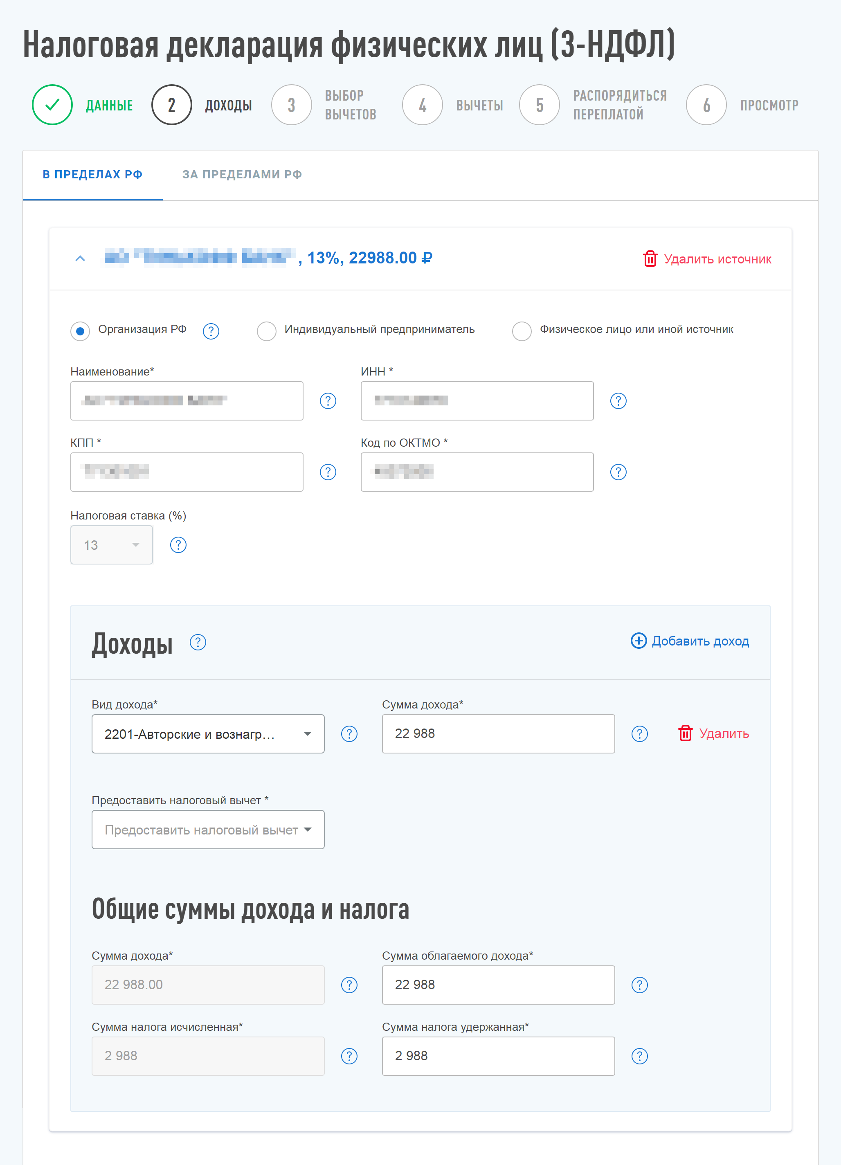Screen dimensions: 841x1165
Task: Show help for Налоговая ставка dropdown
Action: click(x=178, y=545)
